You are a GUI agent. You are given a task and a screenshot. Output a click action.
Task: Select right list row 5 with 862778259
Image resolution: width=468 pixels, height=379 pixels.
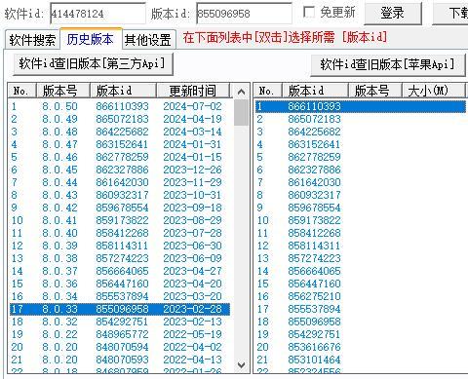click(361, 157)
